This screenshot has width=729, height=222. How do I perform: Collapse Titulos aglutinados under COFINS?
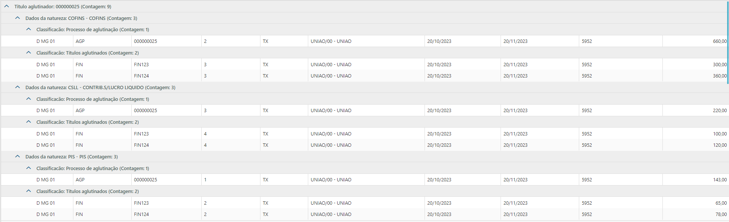(x=29, y=53)
